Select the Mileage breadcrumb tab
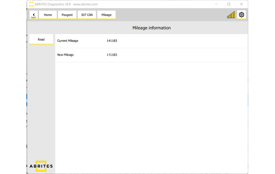 coord(106,15)
